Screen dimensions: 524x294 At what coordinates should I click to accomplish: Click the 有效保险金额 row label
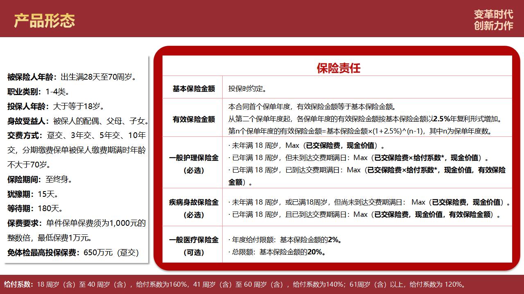click(193, 119)
